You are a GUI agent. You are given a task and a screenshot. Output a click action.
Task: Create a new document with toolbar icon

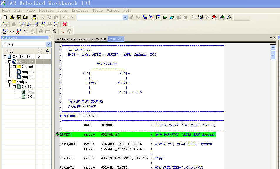5,17
